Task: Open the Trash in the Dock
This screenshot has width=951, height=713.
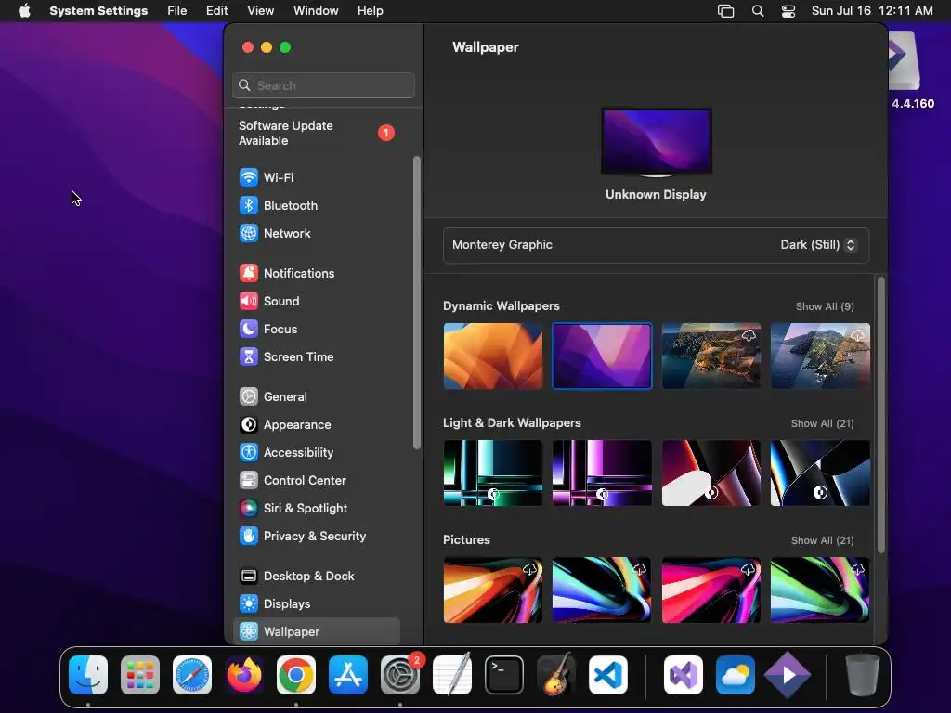Action: 863,675
